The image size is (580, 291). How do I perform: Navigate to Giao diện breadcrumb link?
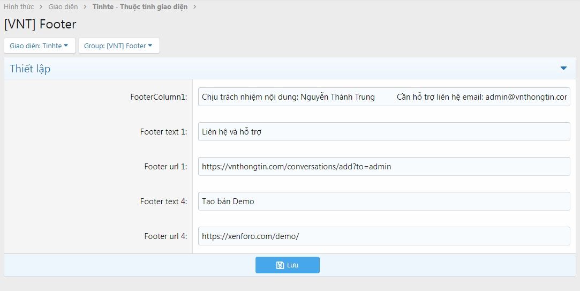63,7
